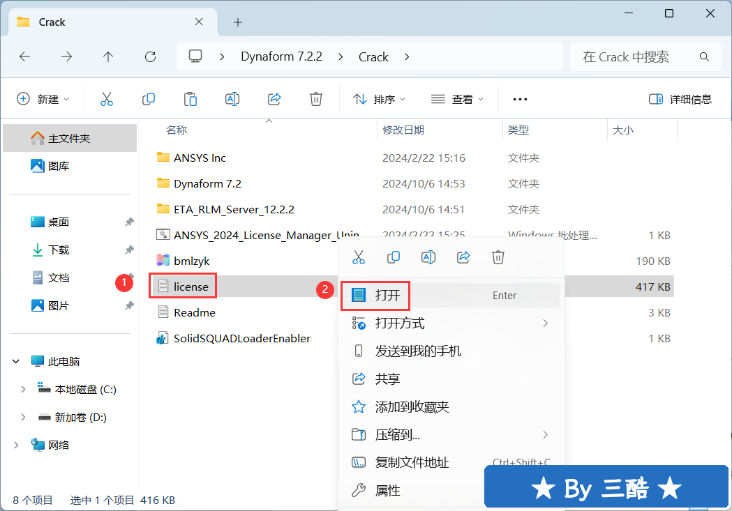Expand the 新加卷 (D:) tree node

23,418
